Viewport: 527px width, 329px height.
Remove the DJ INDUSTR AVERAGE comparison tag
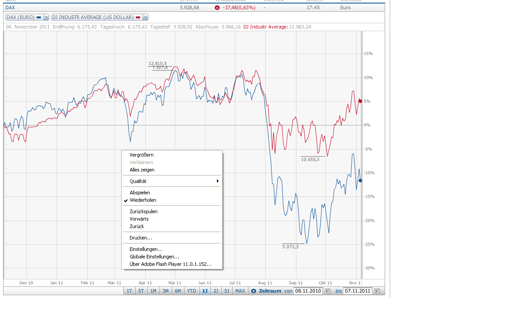pos(145,16)
